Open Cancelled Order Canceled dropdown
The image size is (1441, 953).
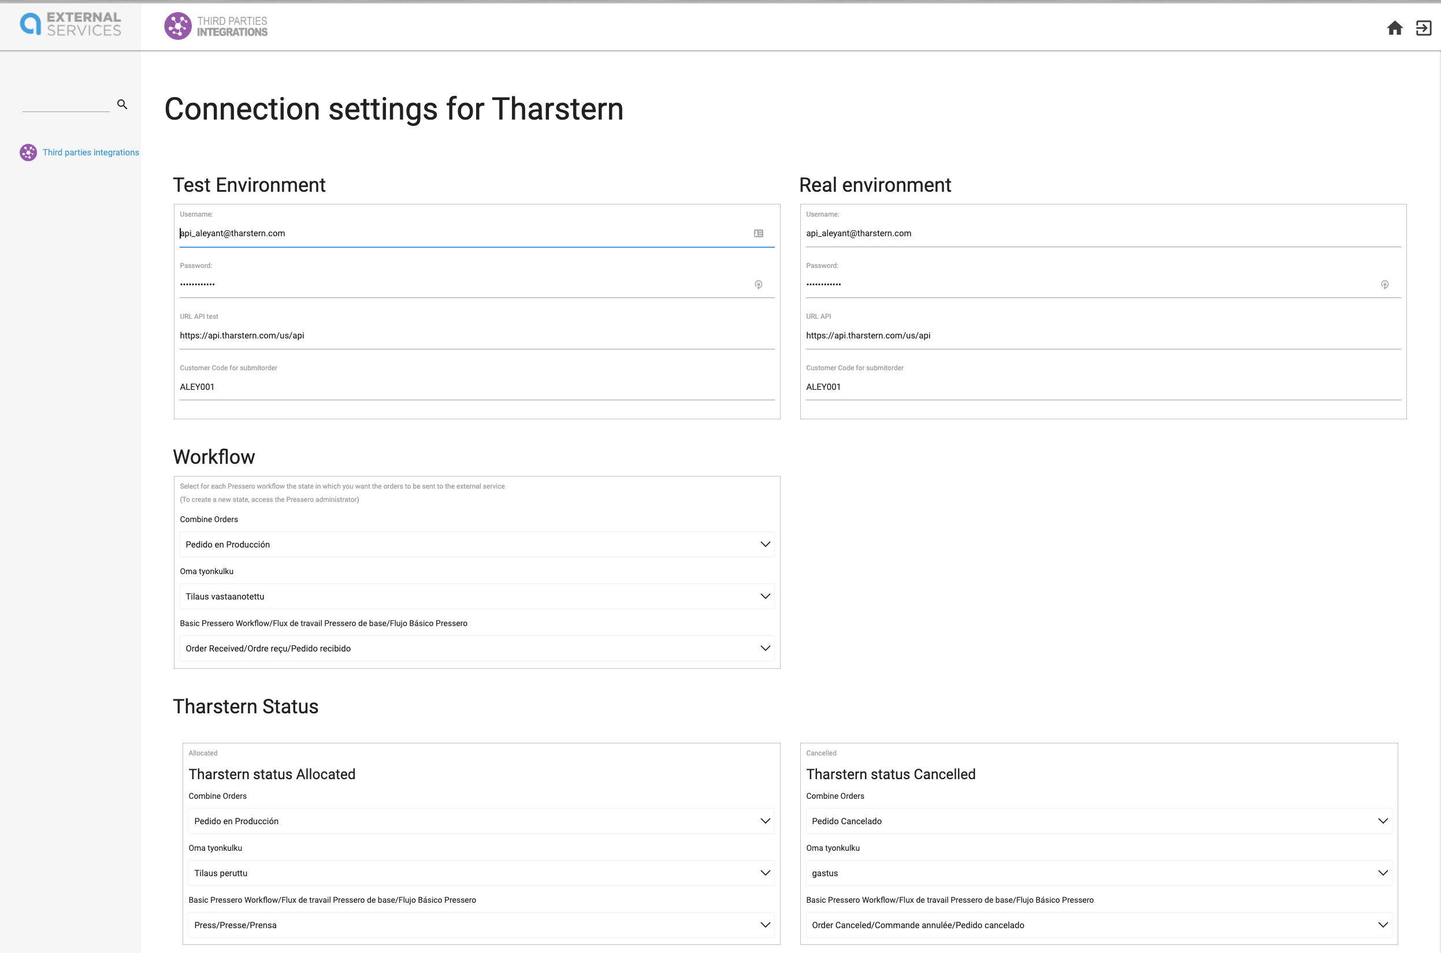1099,925
